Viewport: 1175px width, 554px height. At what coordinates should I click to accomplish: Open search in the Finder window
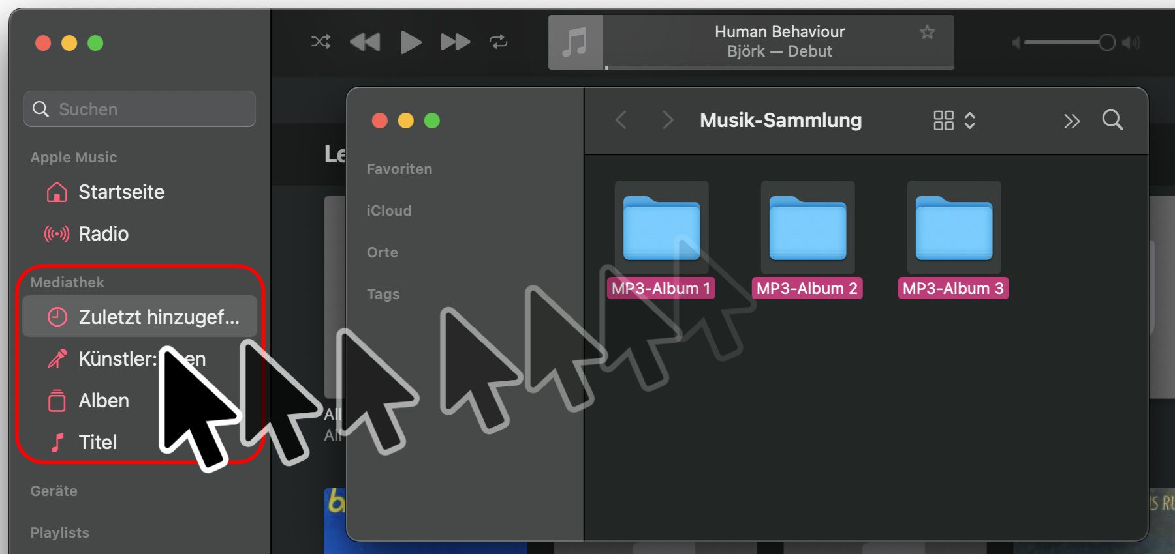point(1112,120)
